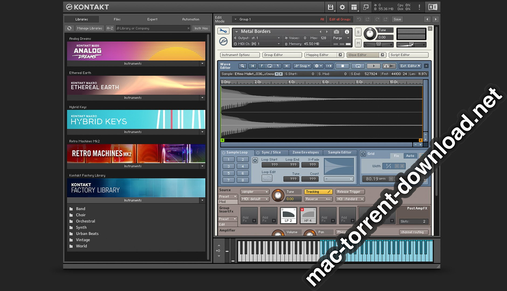This screenshot has width=507, height=291.
Task: Click the instrument snapshot camera icon
Action: [337, 32]
